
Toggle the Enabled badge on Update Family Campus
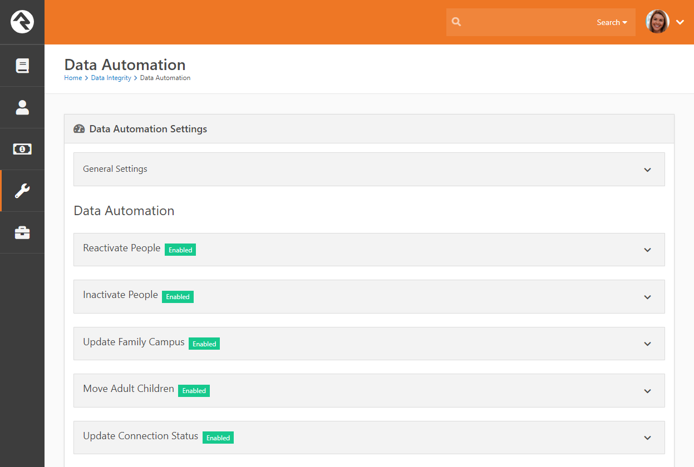pyautogui.click(x=204, y=344)
